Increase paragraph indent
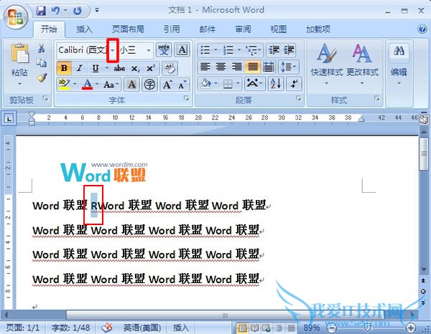The width and height of the screenshot is (431, 334). tap(289, 50)
